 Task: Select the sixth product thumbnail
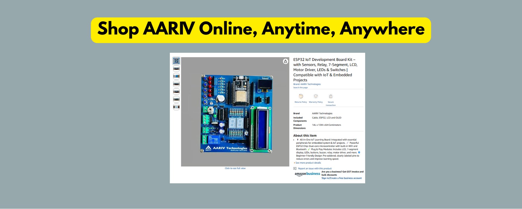point(176,99)
